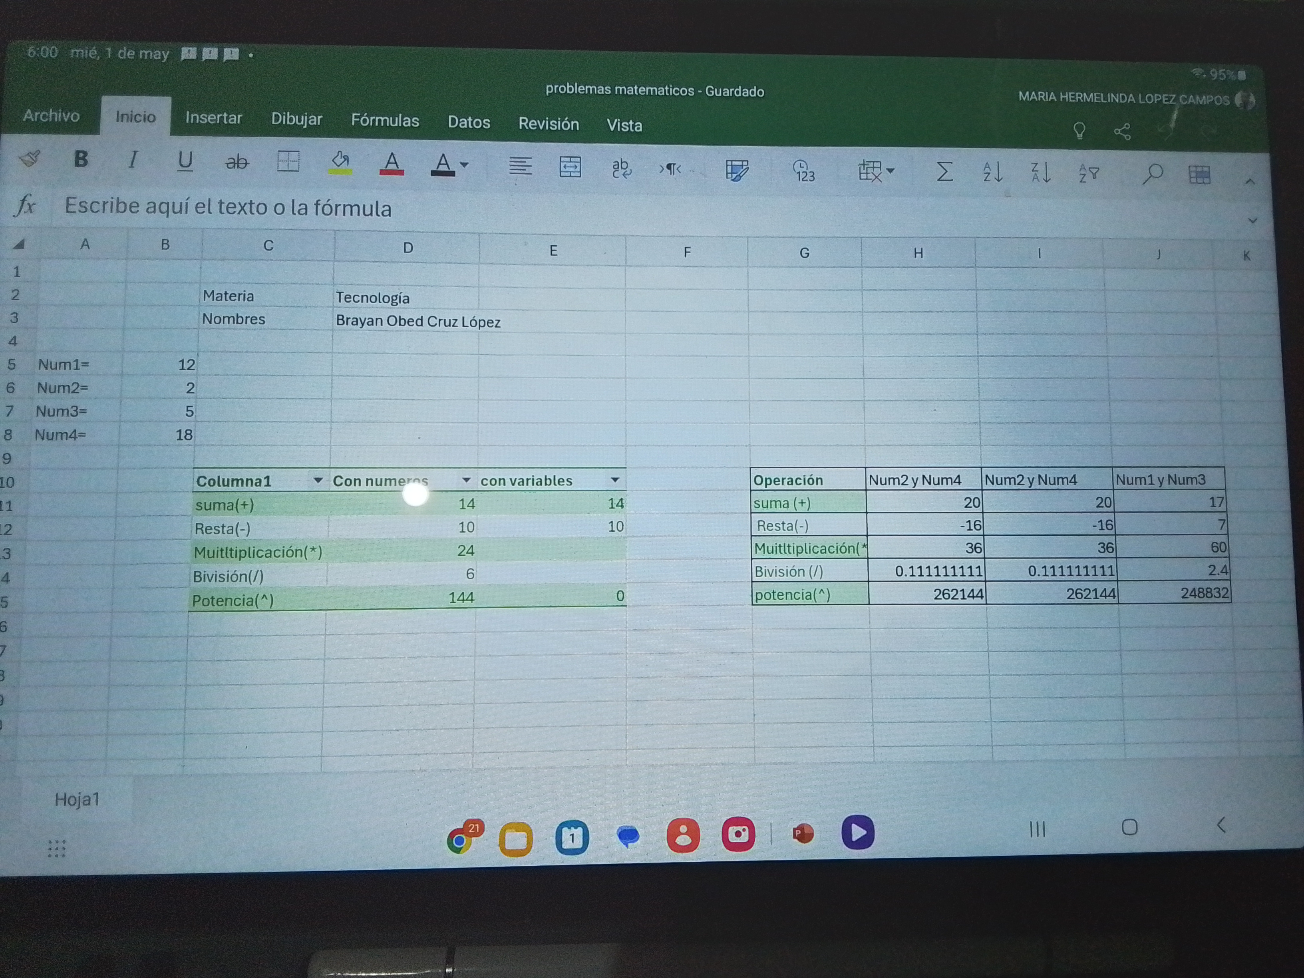Viewport: 1304px width, 978px height.
Task: Click the merge cells icon
Action: click(570, 167)
